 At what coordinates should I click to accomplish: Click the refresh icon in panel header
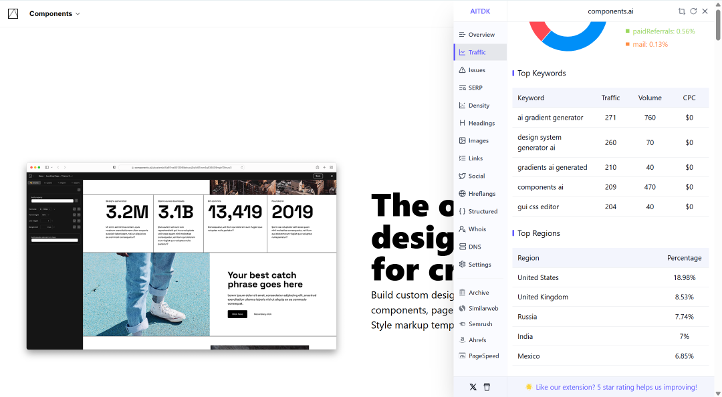point(693,11)
